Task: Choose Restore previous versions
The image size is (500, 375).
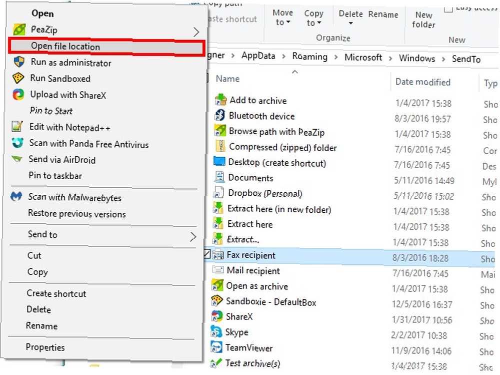Action: (77, 213)
